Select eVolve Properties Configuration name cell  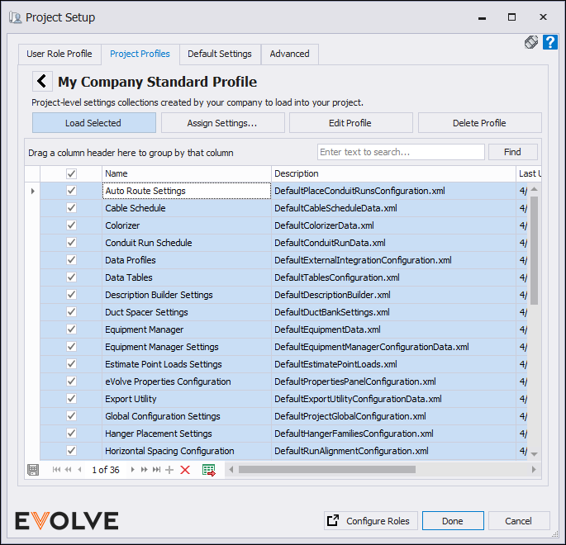tap(187, 381)
